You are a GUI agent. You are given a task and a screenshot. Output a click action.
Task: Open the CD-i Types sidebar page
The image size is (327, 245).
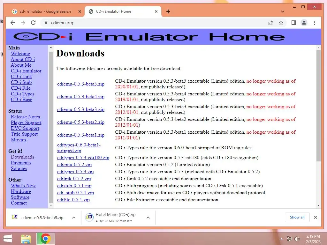(23, 94)
